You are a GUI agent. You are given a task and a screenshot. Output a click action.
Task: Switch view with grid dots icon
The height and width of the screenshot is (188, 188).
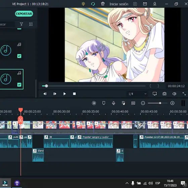[31, 24]
